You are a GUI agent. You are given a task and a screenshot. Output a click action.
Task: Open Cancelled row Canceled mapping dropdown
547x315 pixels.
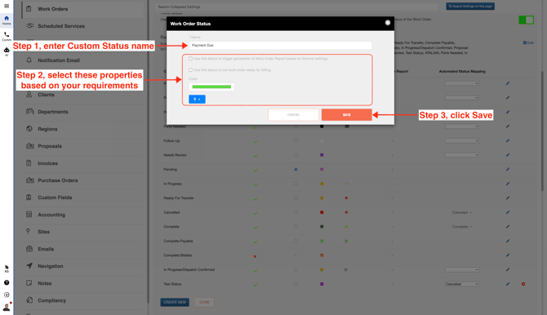click(x=462, y=212)
